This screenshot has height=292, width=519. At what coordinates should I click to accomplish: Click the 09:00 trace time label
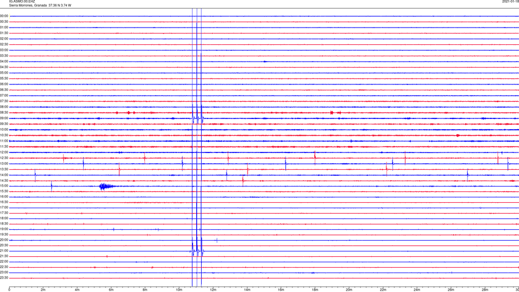[x=4, y=118]
